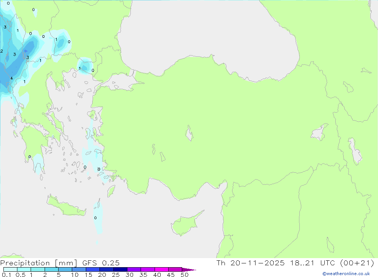Click the 'Precipitation [mm]' title text
This screenshot has width=378, height=277.
[39, 263]
